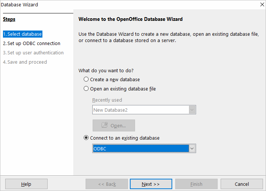Expand the ODBC database type dropdown arrow
The height and width of the screenshot is (191, 266).
point(192,149)
